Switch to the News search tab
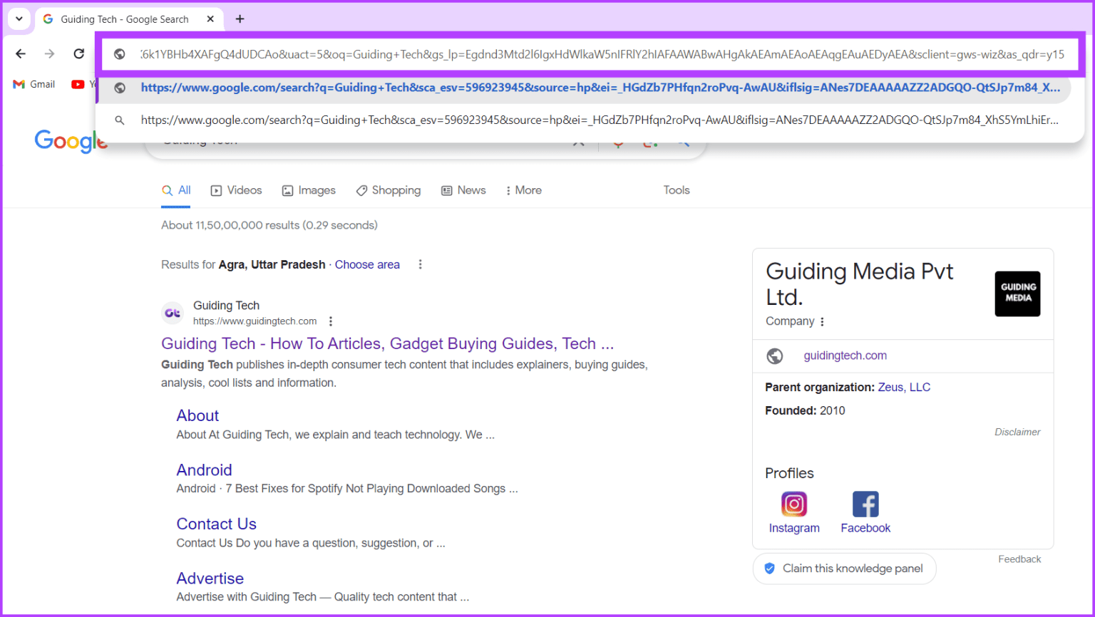Image resolution: width=1095 pixels, height=617 pixels. tap(463, 190)
